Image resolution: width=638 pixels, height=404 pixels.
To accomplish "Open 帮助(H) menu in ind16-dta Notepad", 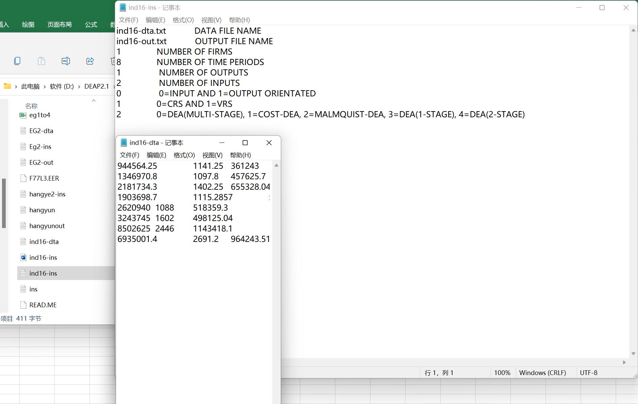I will coord(241,155).
